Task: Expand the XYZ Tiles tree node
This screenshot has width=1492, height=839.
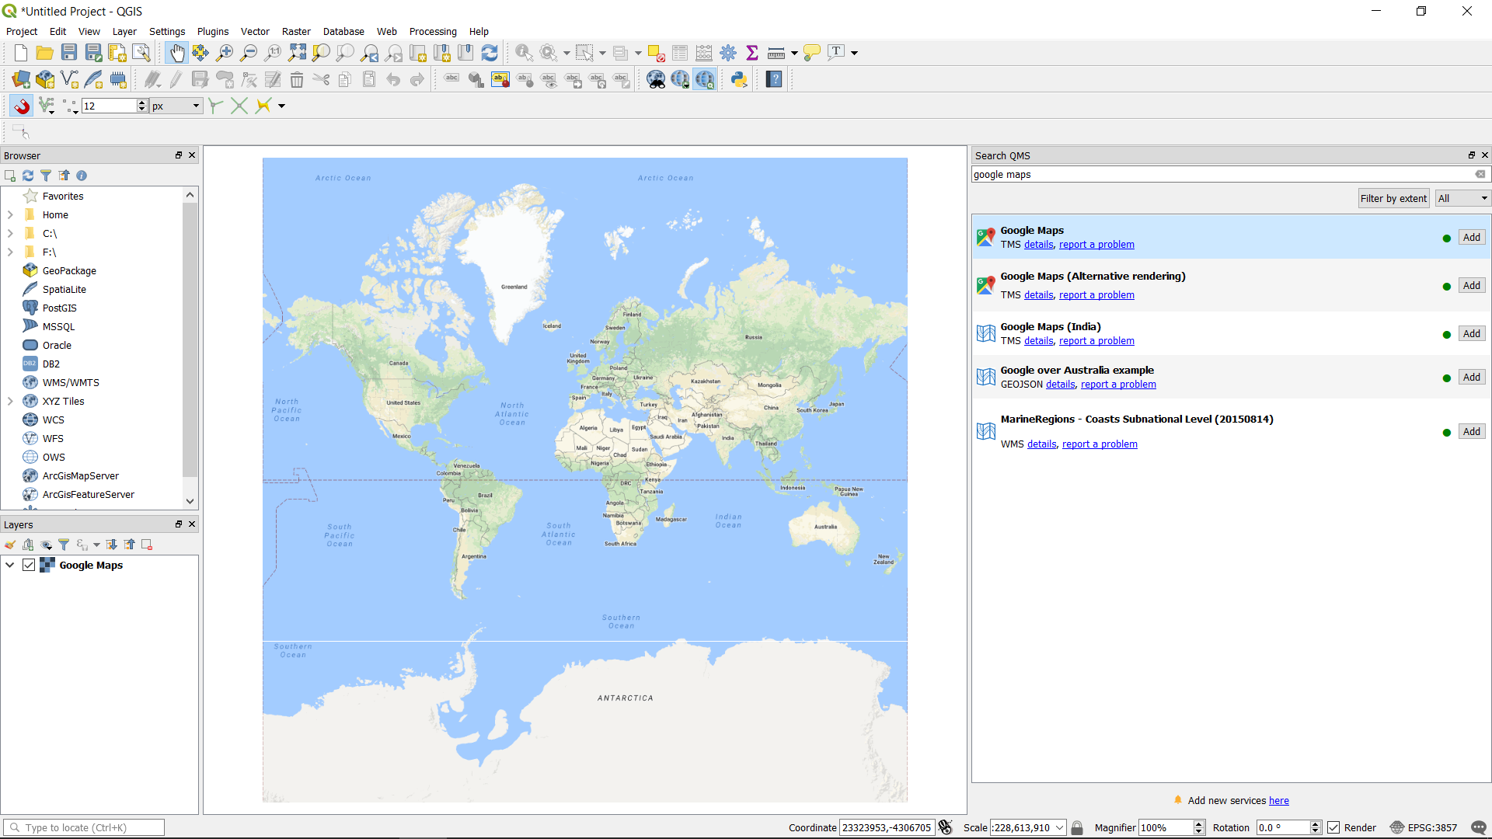Action: [10, 401]
